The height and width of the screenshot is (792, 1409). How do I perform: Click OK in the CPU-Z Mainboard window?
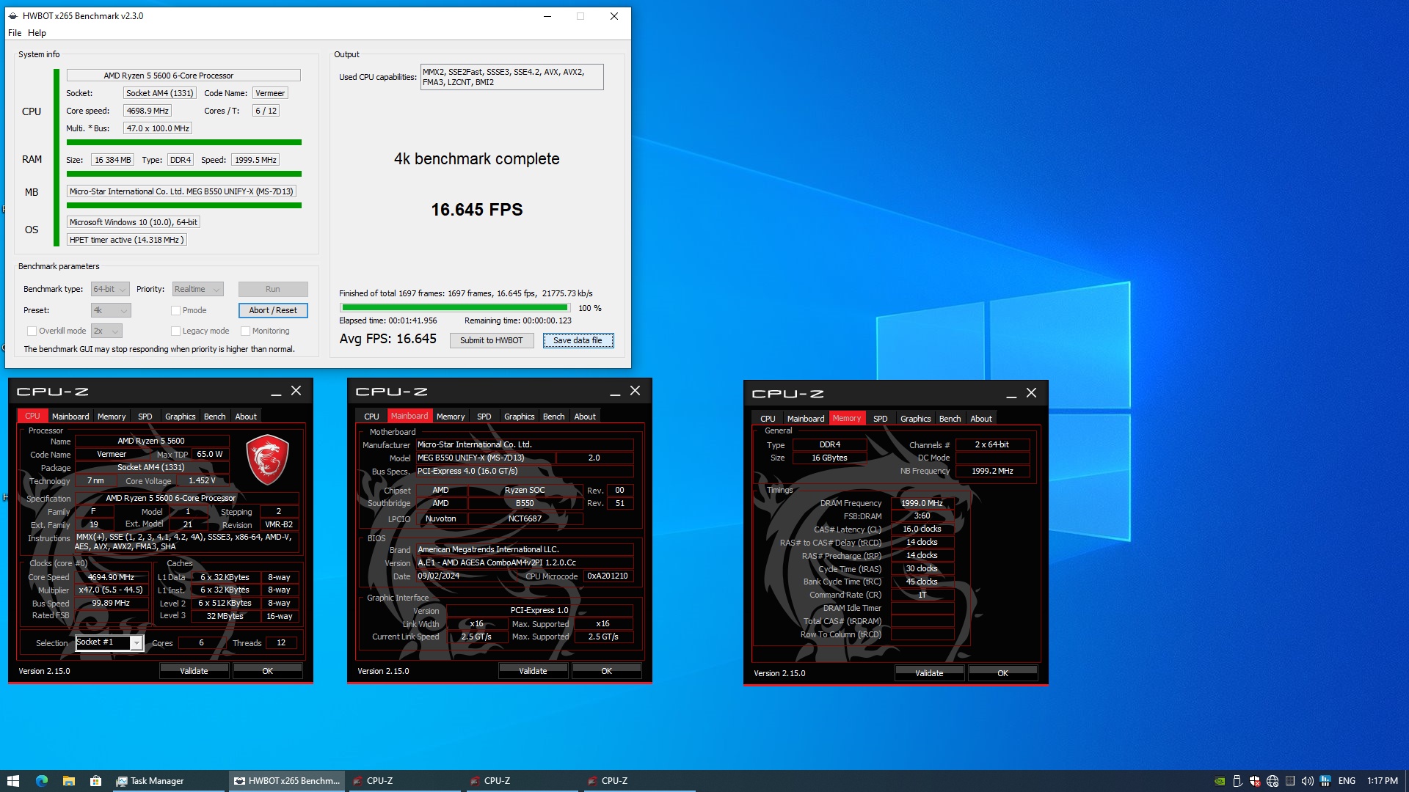point(607,671)
